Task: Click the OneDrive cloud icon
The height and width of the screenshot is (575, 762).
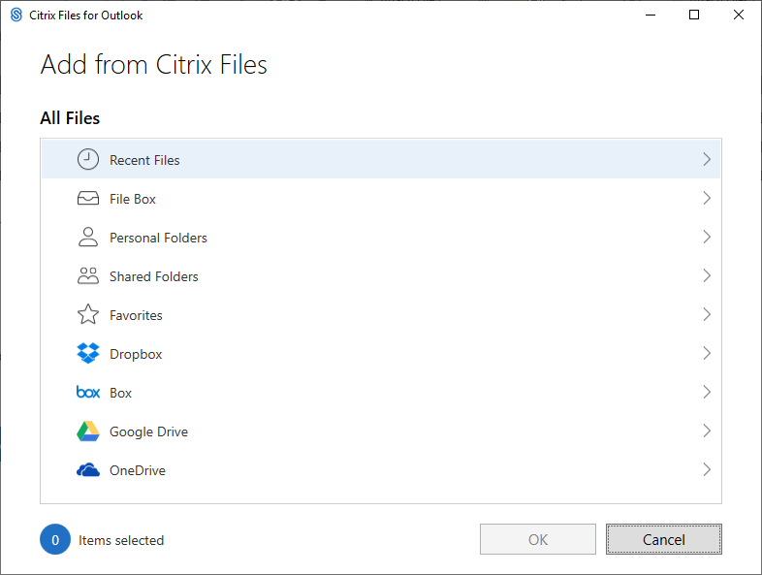Action: coord(88,470)
